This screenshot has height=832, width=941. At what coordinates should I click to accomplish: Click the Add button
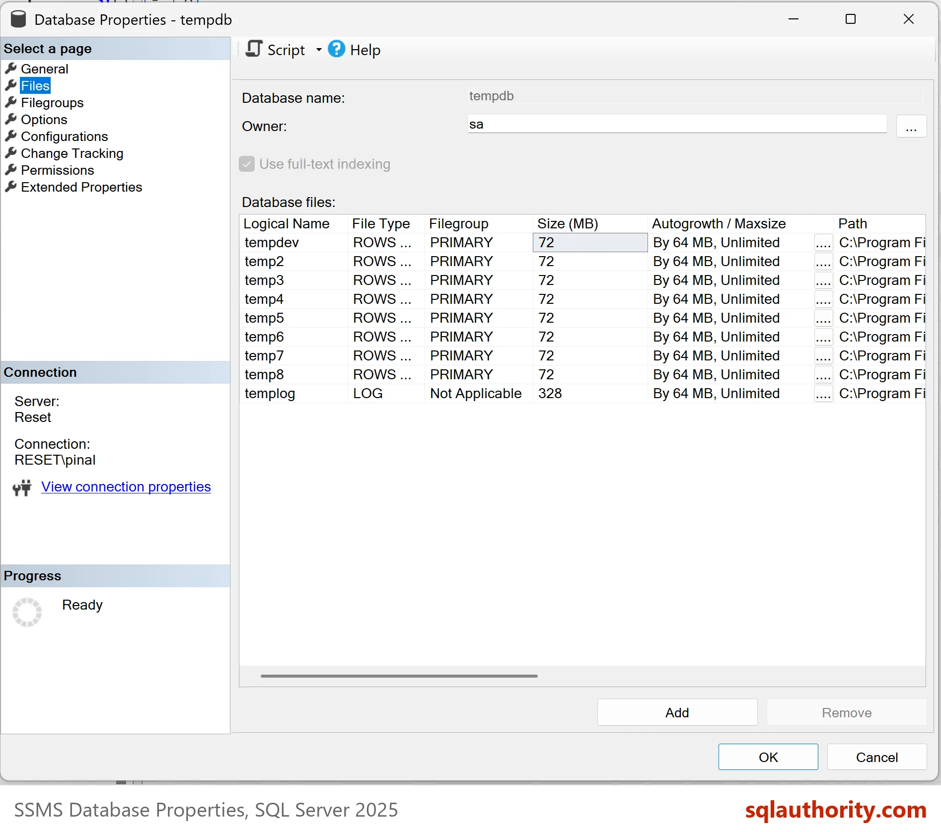click(677, 713)
